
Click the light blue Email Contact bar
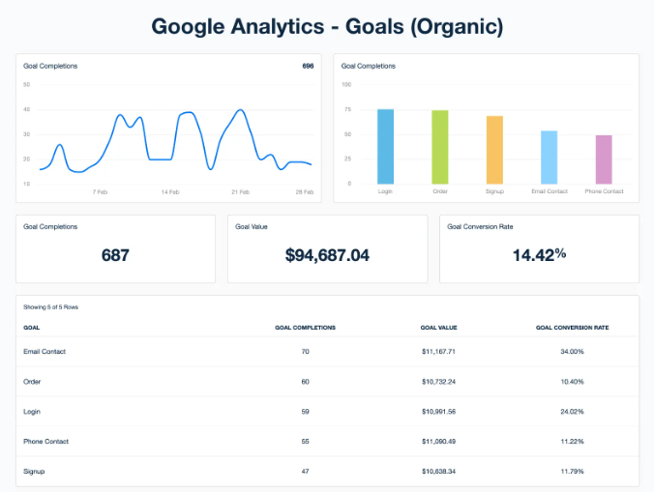pyautogui.click(x=550, y=158)
